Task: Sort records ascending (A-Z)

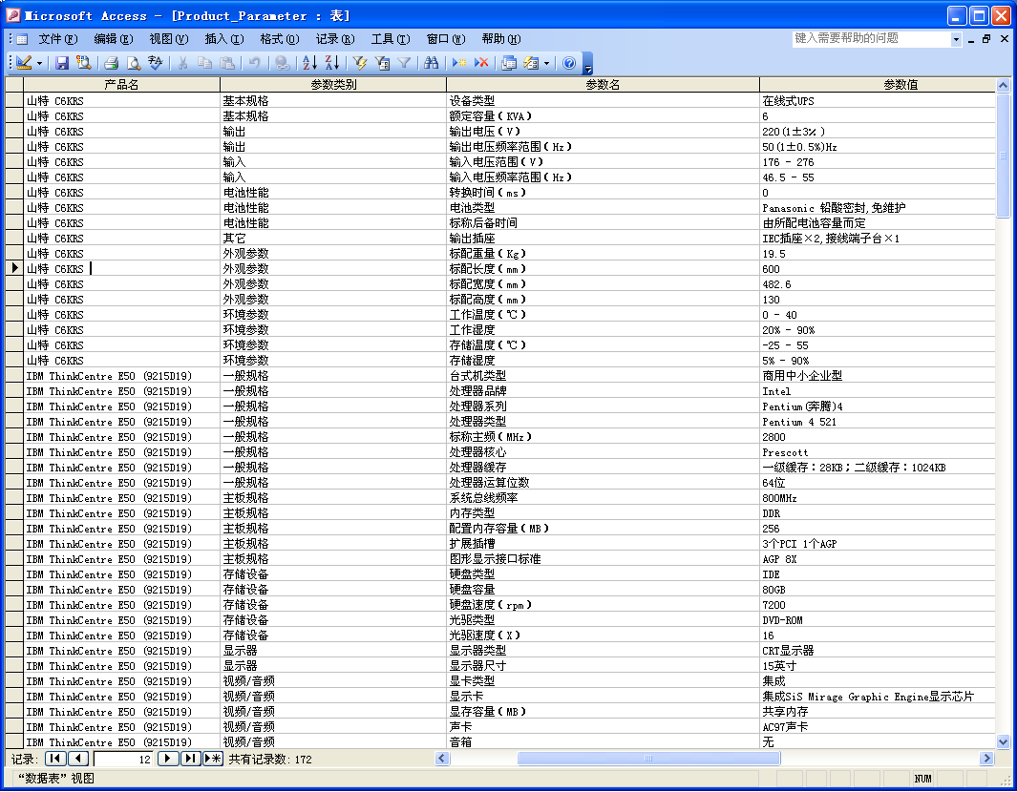Action: pos(309,63)
